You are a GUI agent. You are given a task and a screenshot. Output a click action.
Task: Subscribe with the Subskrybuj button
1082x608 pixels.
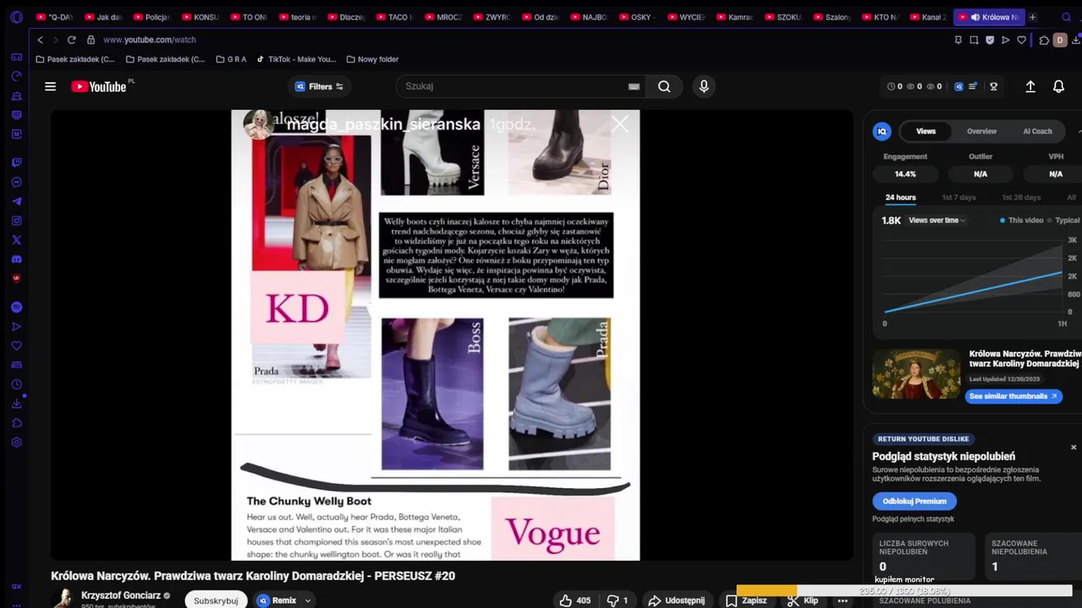pos(216,600)
